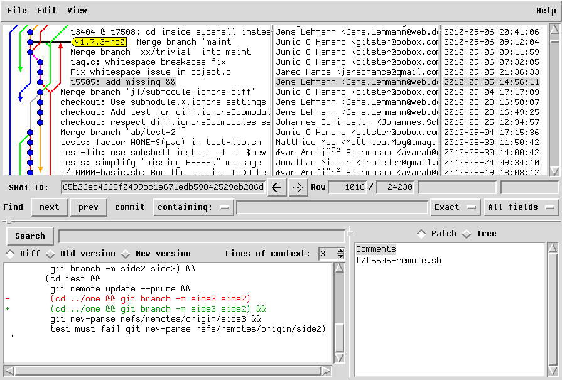Screen dimensions: 562x380
Task: Open the All fields dropdown
Action: (x=521, y=207)
